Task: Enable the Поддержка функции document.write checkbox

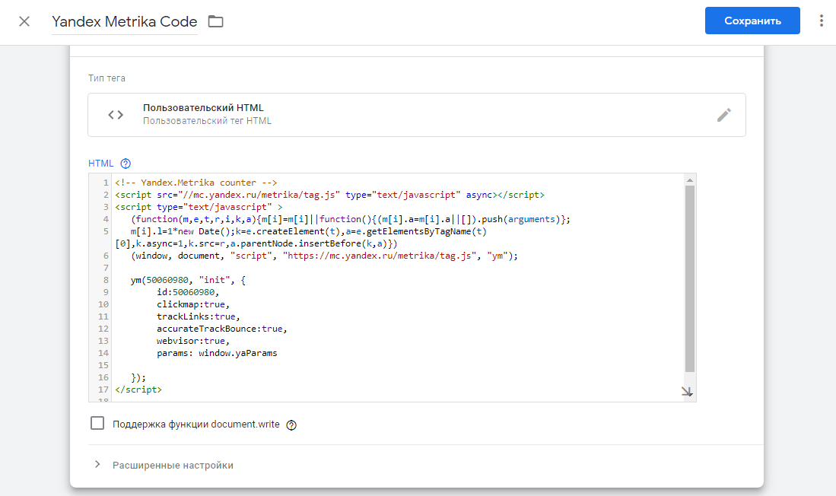Action: pyautogui.click(x=97, y=424)
